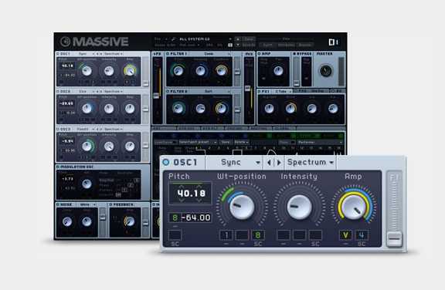Click the circular Massive logo icon
The height and width of the screenshot is (290, 445).
coord(65,42)
